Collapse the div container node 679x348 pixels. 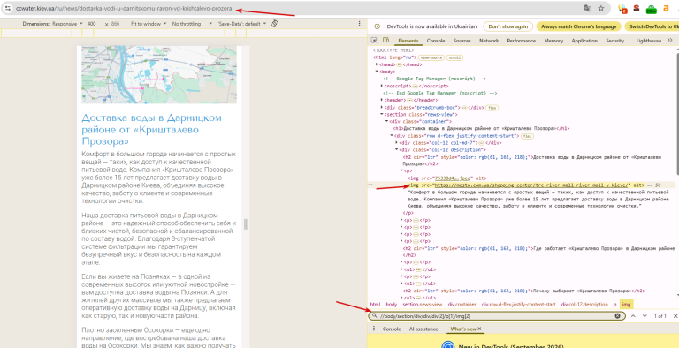point(386,121)
